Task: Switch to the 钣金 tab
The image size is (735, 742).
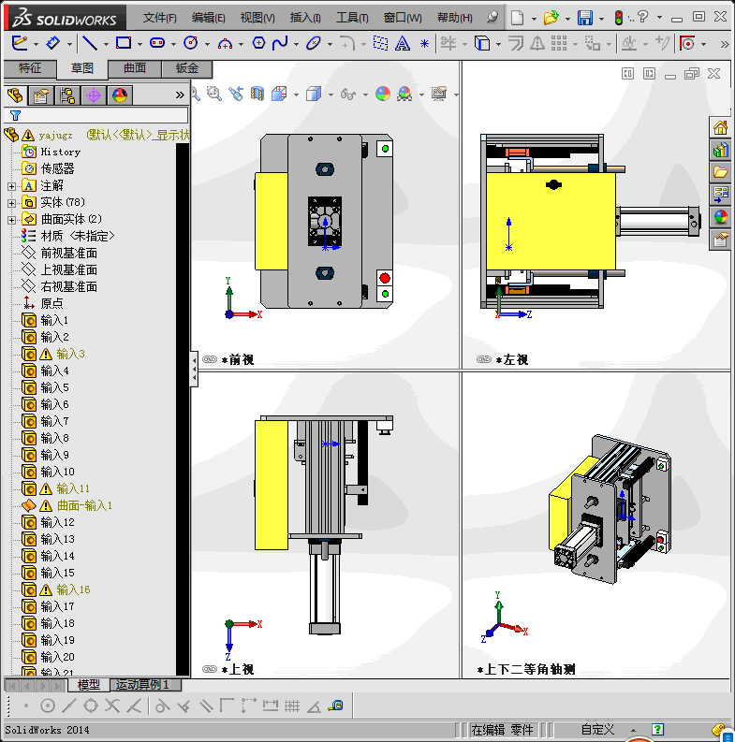Action: point(187,68)
